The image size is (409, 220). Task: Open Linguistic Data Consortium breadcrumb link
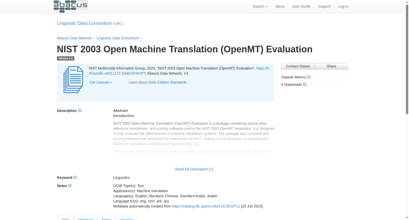point(118,38)
